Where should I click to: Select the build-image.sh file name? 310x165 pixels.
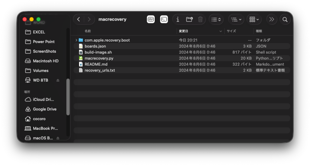pos(98,52)
